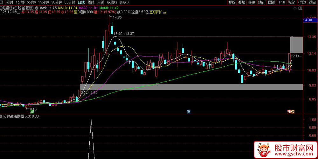Click the 13.35 value on price axis
This screenshot has height=159, width=318.
311,37
